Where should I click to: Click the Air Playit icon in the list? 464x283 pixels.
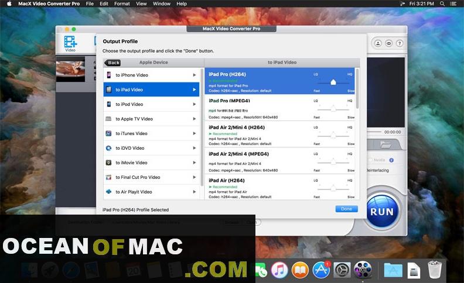[x=108, y=191]
